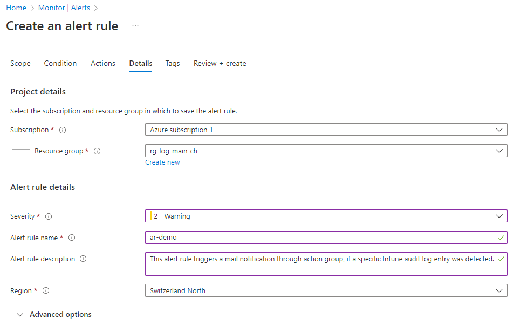
Task: Open the rg-log-main-ch resource group dropdown
Action: click(499, 151)
